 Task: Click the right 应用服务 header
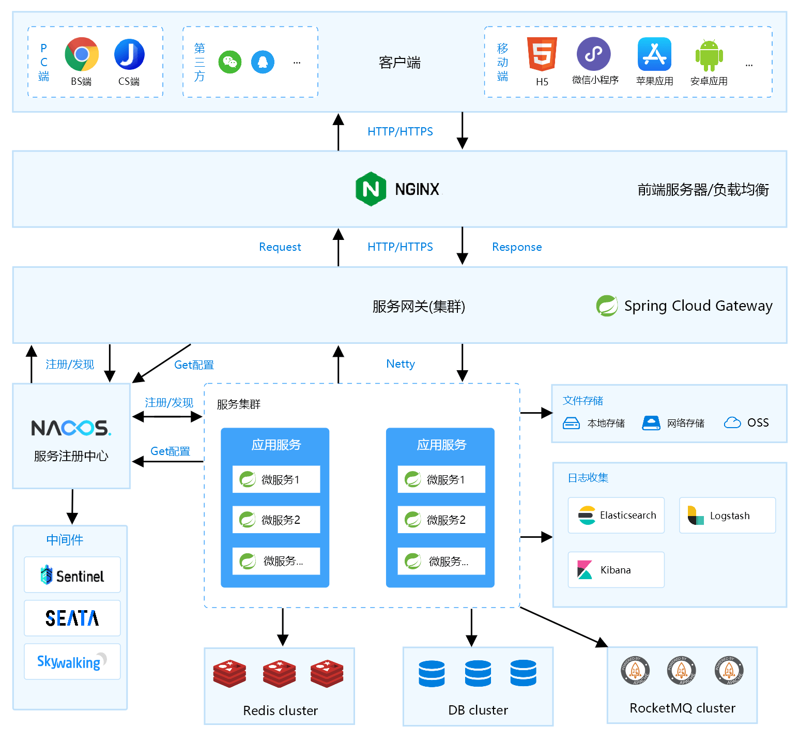click(441, 445)
